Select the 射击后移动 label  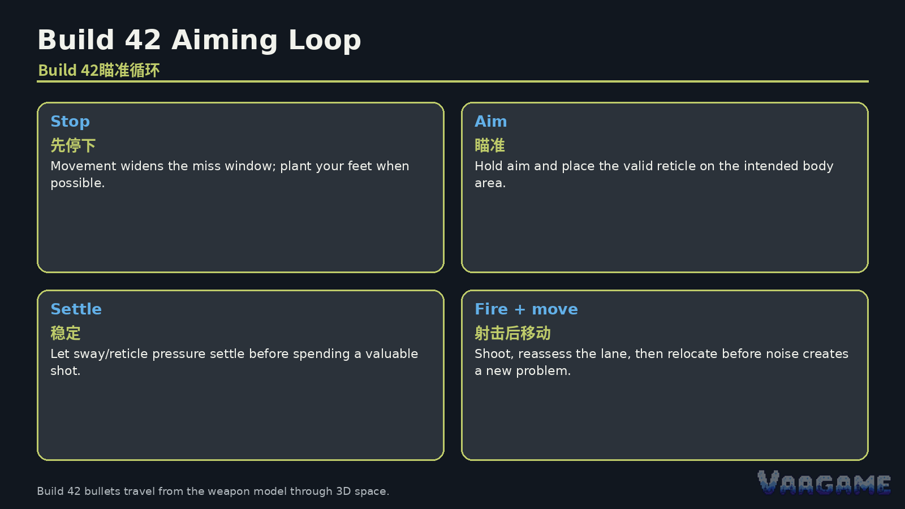[512, 333]
